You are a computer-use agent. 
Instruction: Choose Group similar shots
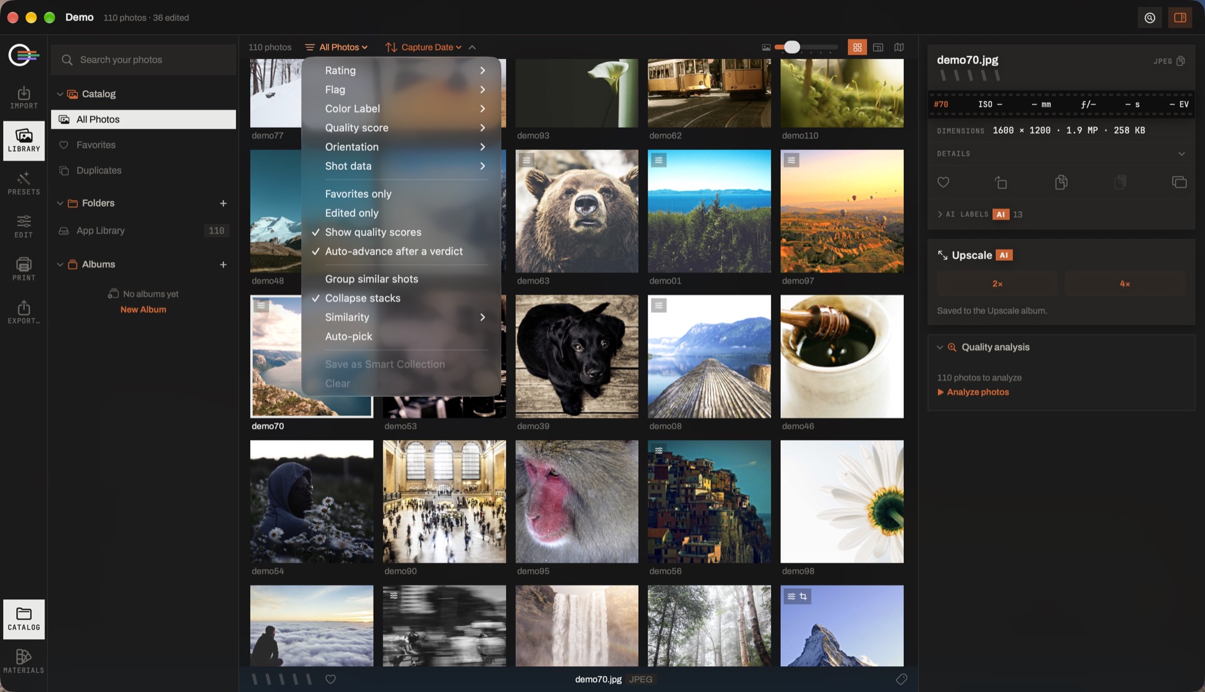coord(401,279)
